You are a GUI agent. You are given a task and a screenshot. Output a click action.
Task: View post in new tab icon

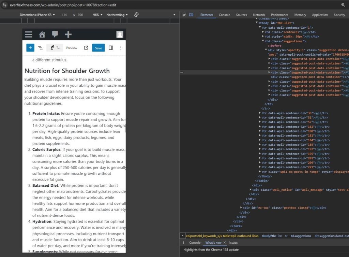pyautogui.click(x=86, y=48)
